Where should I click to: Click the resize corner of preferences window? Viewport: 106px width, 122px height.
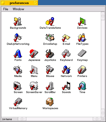(x=103, y=119)
